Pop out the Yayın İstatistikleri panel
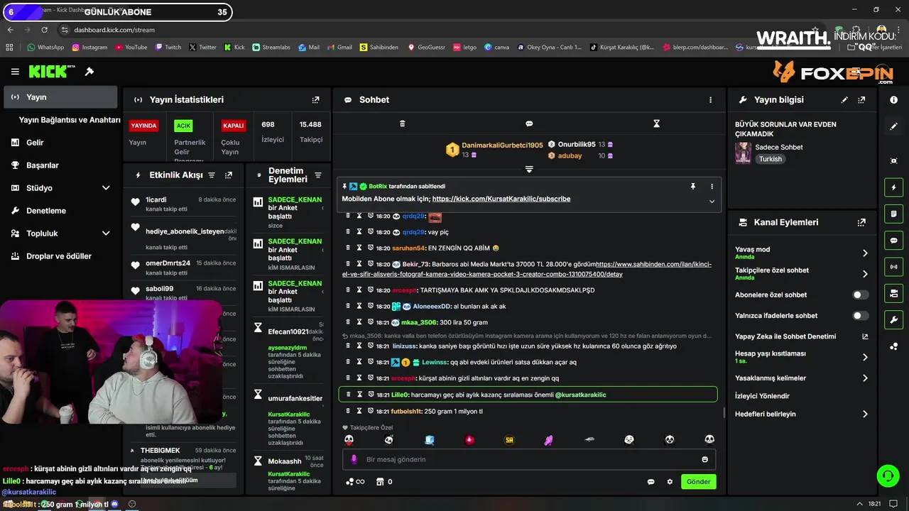 (315, 100)
